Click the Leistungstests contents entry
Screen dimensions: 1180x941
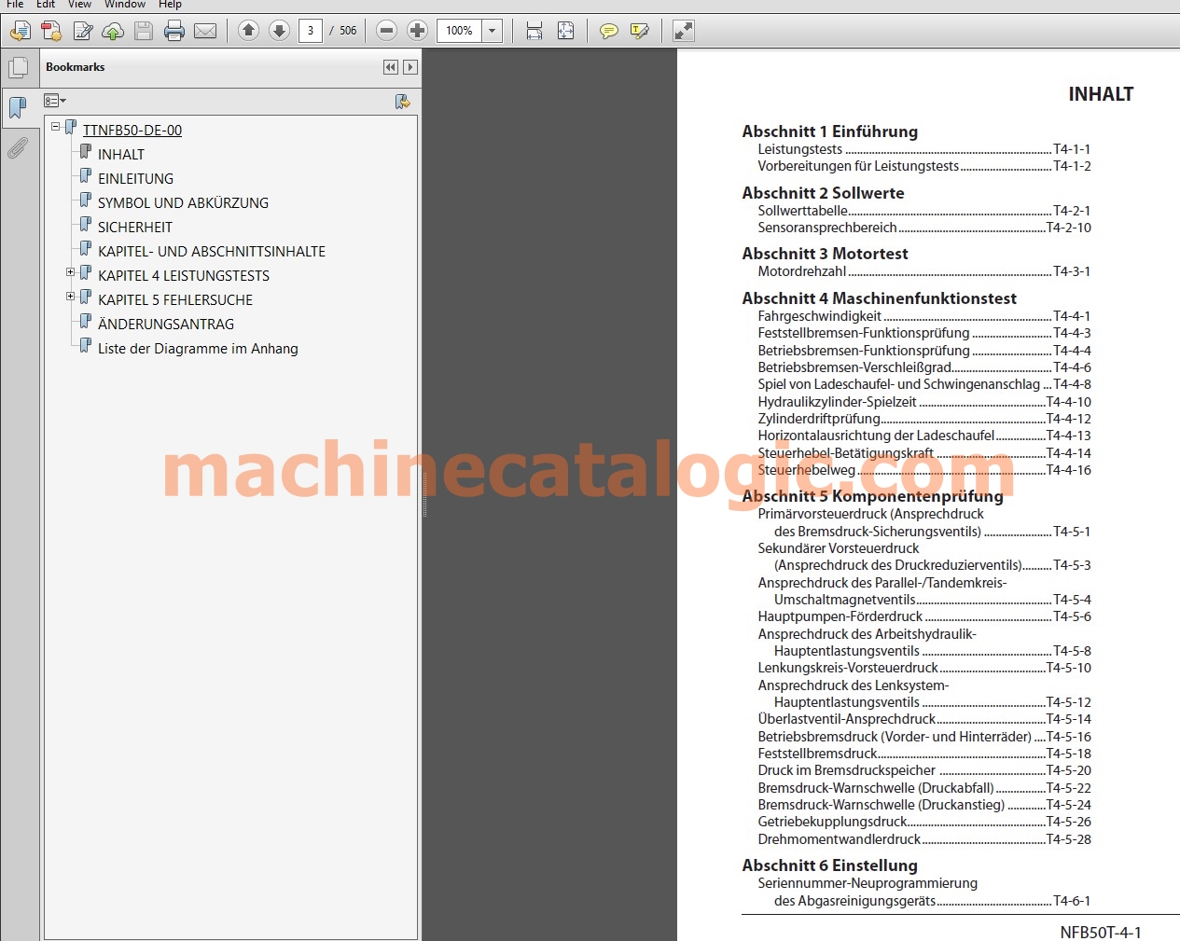pos(923,149)
